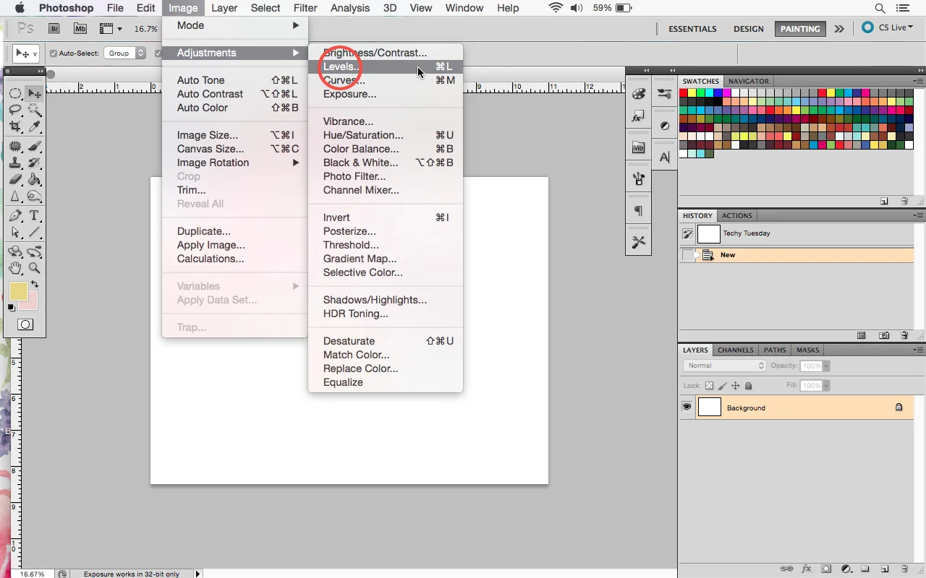Toggle lock all padlock icon
The image size is (926, 578).
click(749, 386)
